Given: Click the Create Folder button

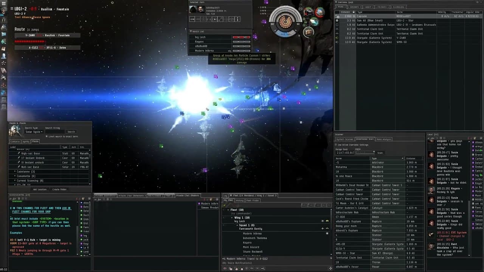Looking at the screenshot, I should pyautogui.click(x=59, y=189).
